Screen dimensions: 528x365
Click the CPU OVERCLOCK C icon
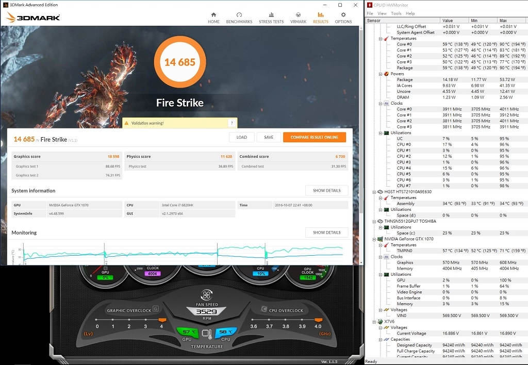(x=264, y=309)
